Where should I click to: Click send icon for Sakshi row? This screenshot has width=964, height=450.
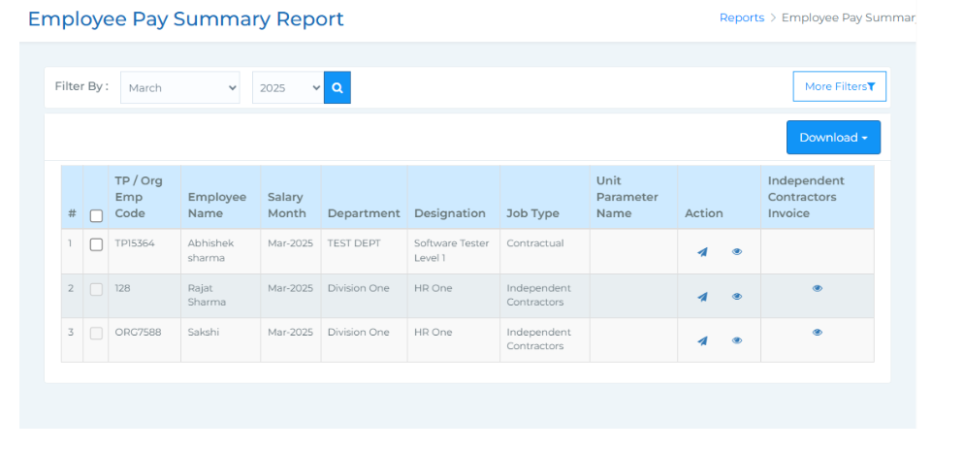(702, 340)
